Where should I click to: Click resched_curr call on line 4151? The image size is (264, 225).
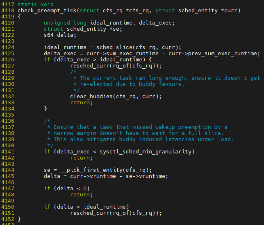tap(116, 213)
